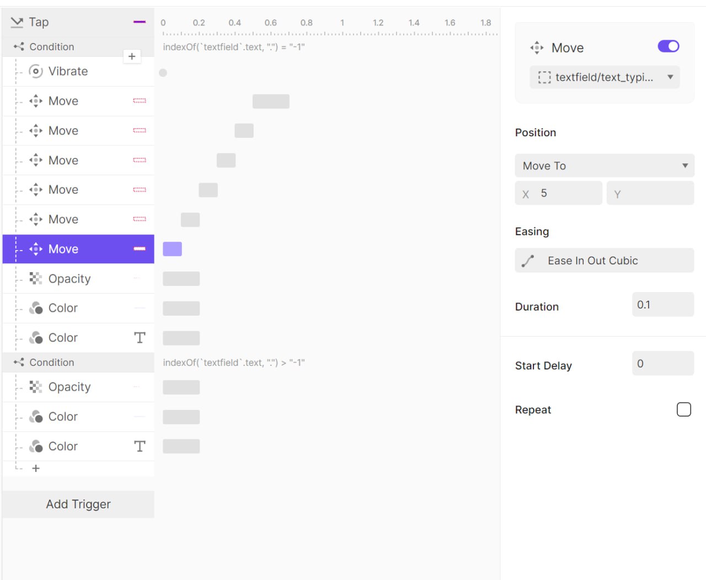Click the empty Y position field
Image resolution: width=706 pixels, height=580 pixels.
pos(650,193)
